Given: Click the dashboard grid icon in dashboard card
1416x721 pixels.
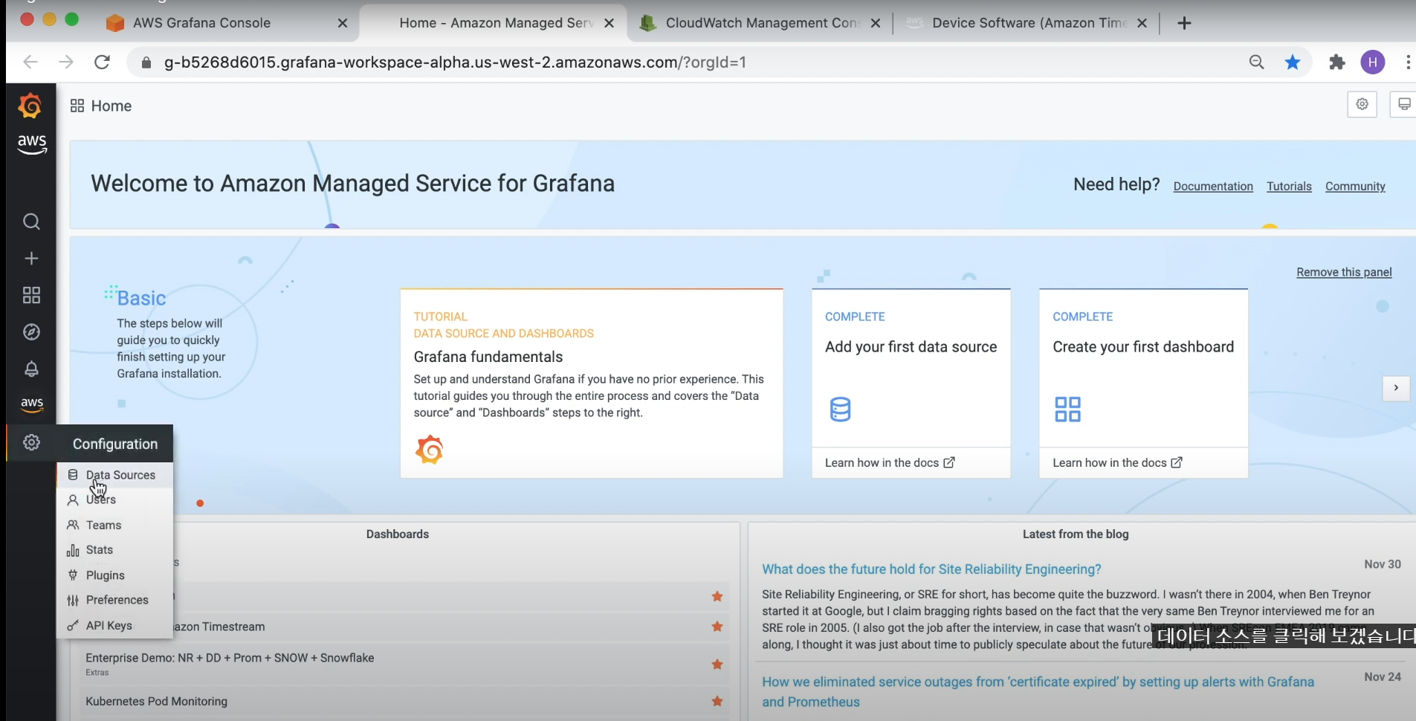Looking at the screenshot, I should click(x=1067, y=409).
